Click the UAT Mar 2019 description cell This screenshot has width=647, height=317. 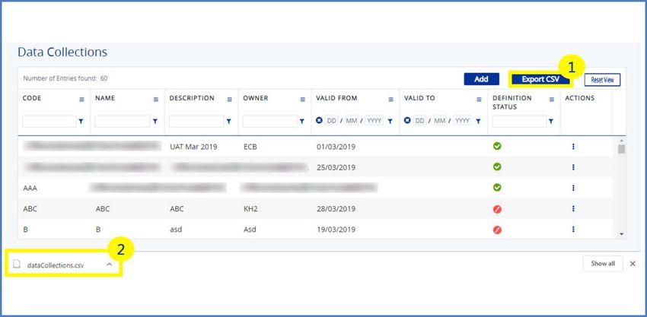tap(193, 147)
